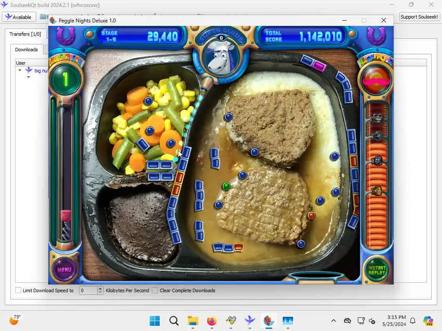Click the lowest round blue peg in gravy
This screenshot has width=442, height=331.
[301, 244]
